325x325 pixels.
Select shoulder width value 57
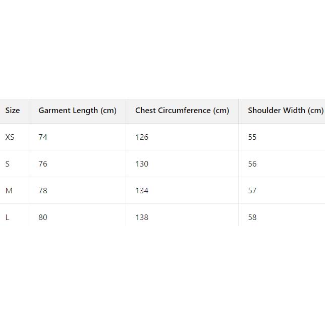pyautogui.click(x=252, y=191)
